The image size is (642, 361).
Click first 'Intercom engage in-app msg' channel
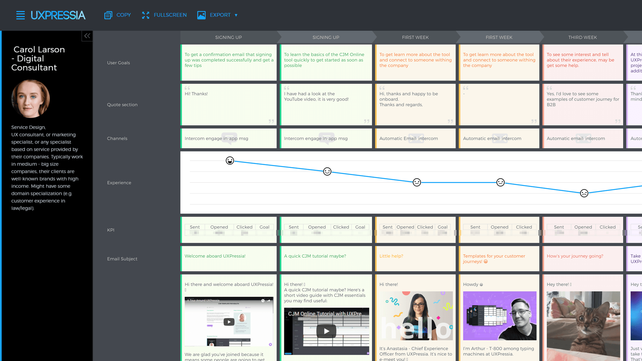[x=229, y=138]
